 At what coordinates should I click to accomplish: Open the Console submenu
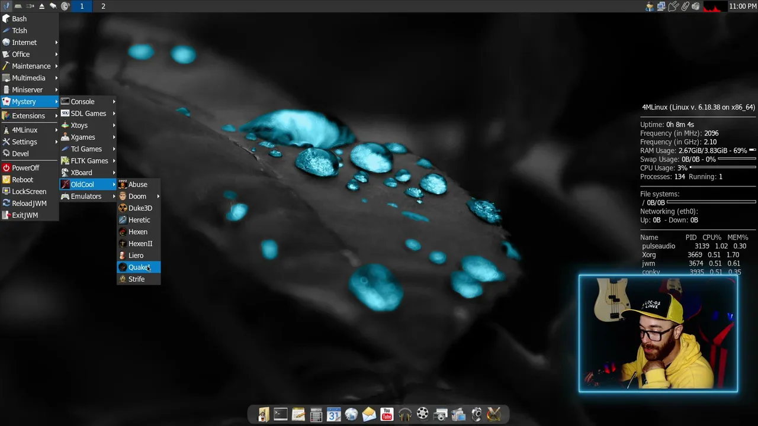pos(88,102)
